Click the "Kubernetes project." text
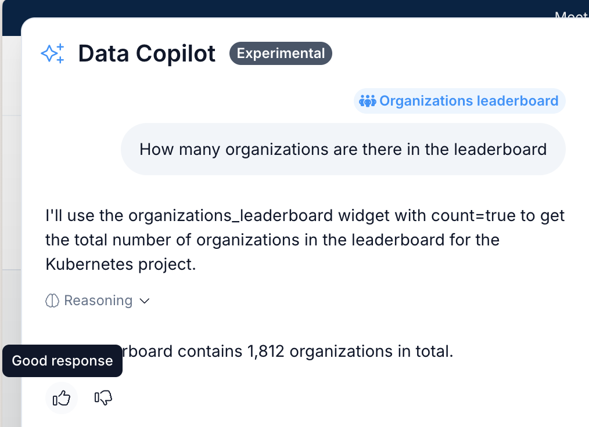 (121, 264)
